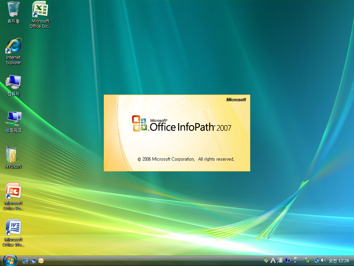This screenshot has height=266, width=354.
Task: Select the Network (네트워크) desktop icon
Action: pos(13,122)
